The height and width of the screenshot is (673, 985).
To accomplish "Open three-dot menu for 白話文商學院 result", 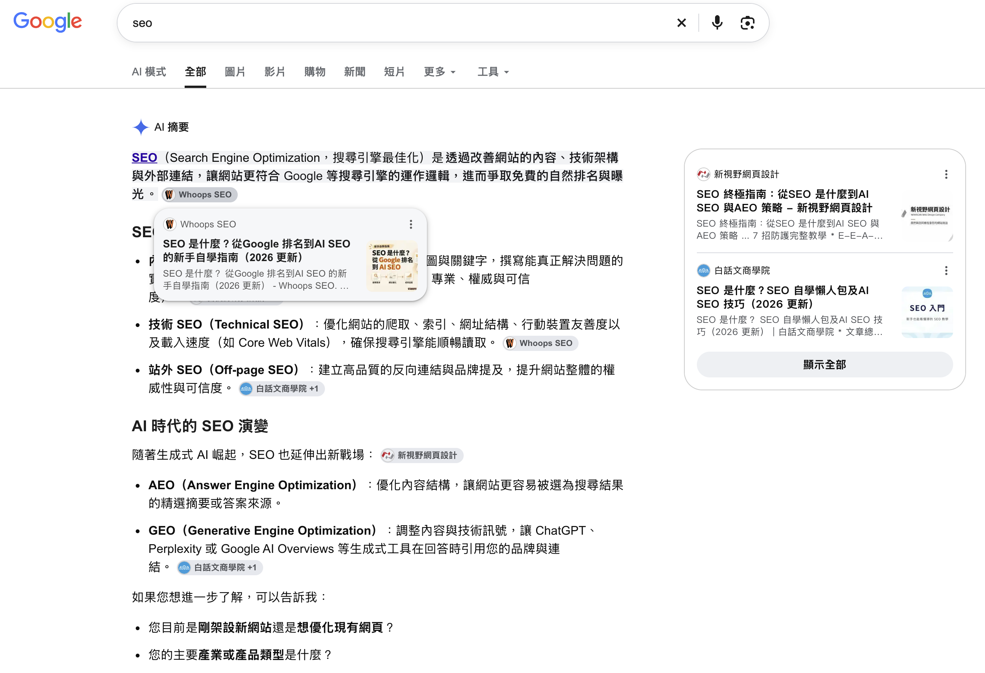I will tap(946, 271).
